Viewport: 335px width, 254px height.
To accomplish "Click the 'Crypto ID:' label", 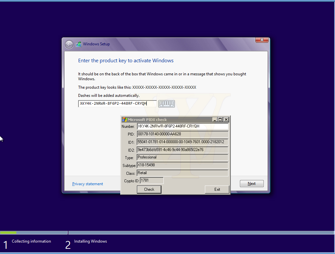I will click(132, 181).
